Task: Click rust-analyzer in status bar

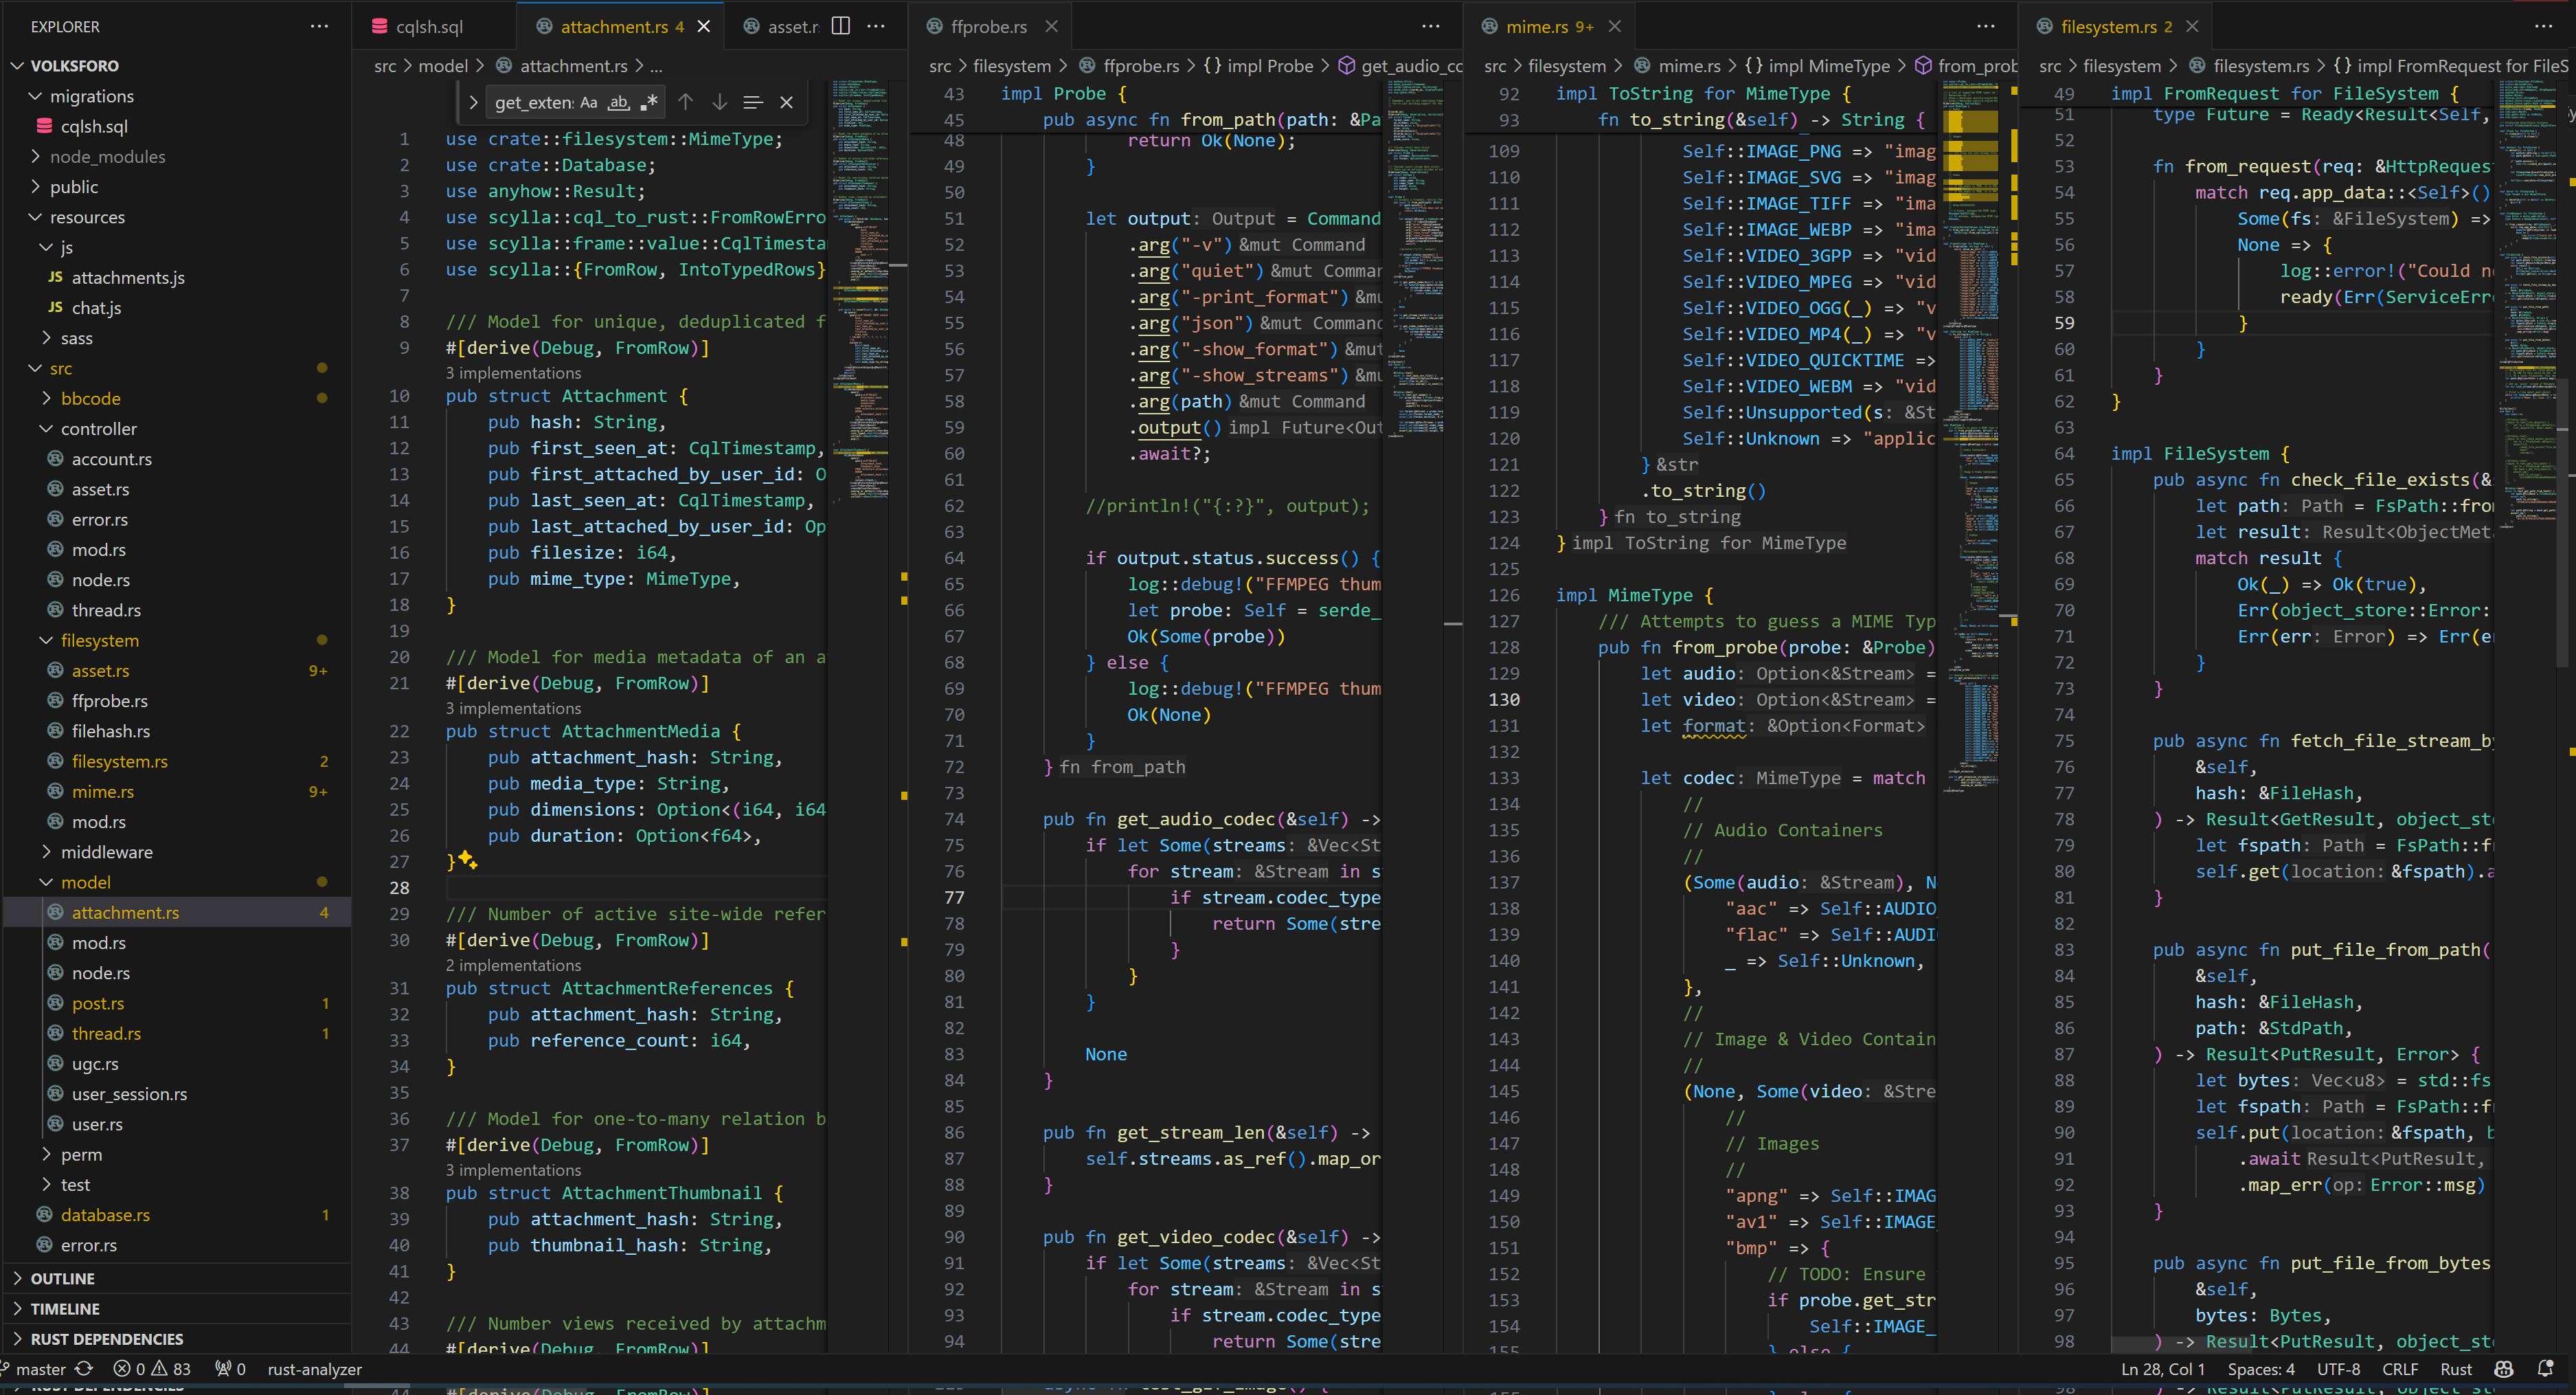Action: click(x=314, y=1369)
